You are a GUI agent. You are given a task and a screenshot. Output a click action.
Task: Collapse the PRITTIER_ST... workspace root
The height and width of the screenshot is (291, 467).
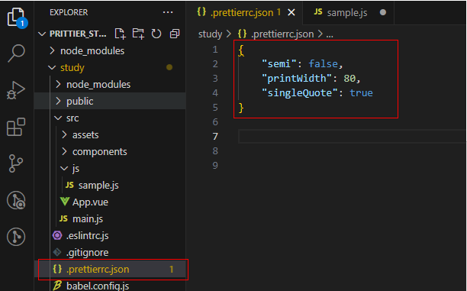click(42, 34)
